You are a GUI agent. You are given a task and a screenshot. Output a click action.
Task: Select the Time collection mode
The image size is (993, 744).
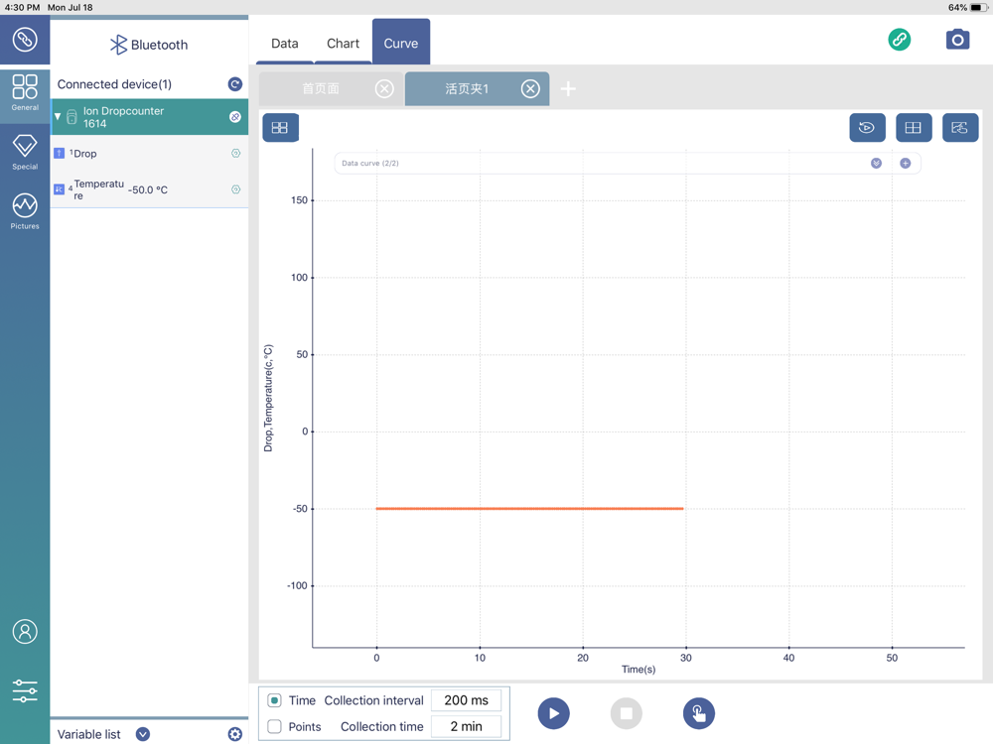(274, 700)
